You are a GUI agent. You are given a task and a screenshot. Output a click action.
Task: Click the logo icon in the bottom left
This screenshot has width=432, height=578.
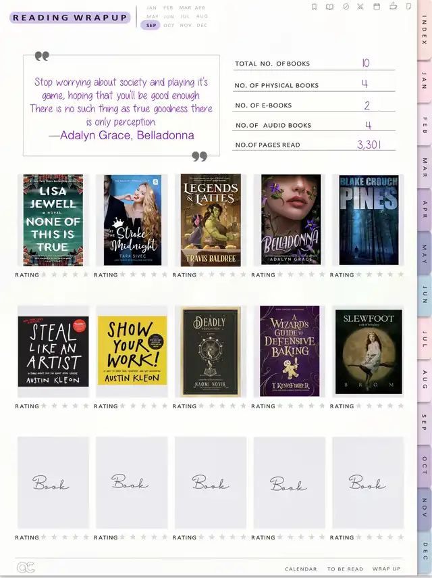coord(26,567)
